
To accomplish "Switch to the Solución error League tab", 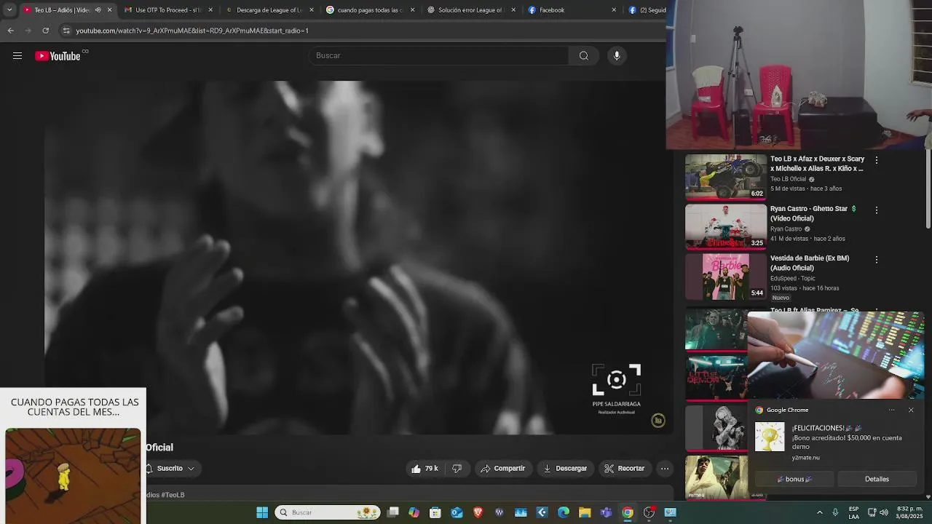I will point(470,10).
